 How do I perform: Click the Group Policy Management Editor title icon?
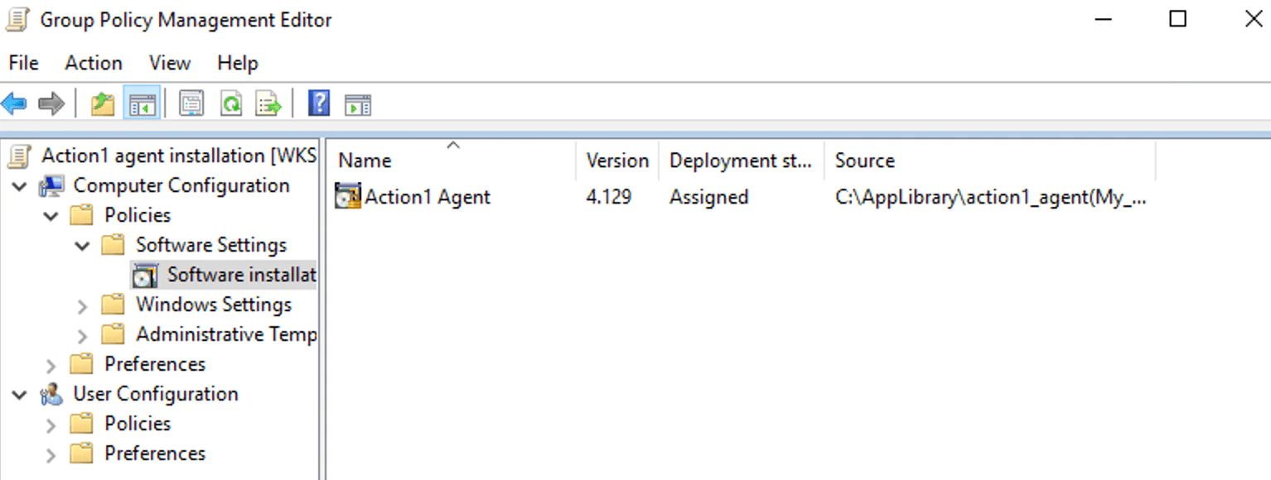click(x=18, y=19)
